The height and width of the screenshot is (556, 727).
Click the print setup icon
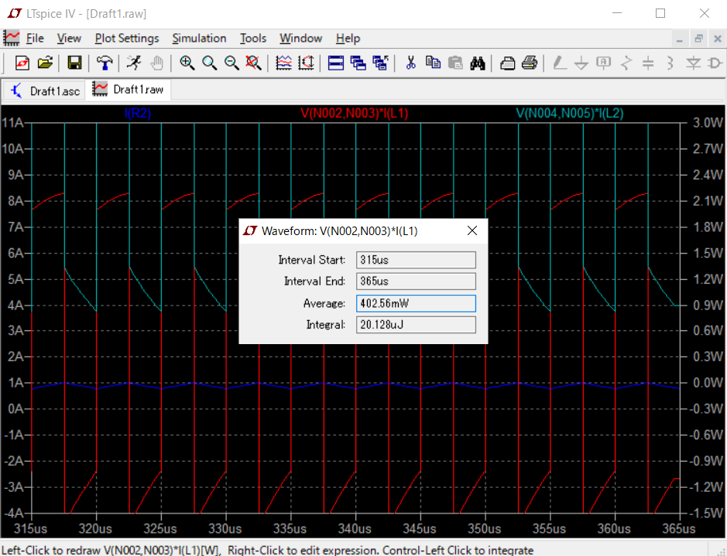pyautogui.click(x=507, y=63)
